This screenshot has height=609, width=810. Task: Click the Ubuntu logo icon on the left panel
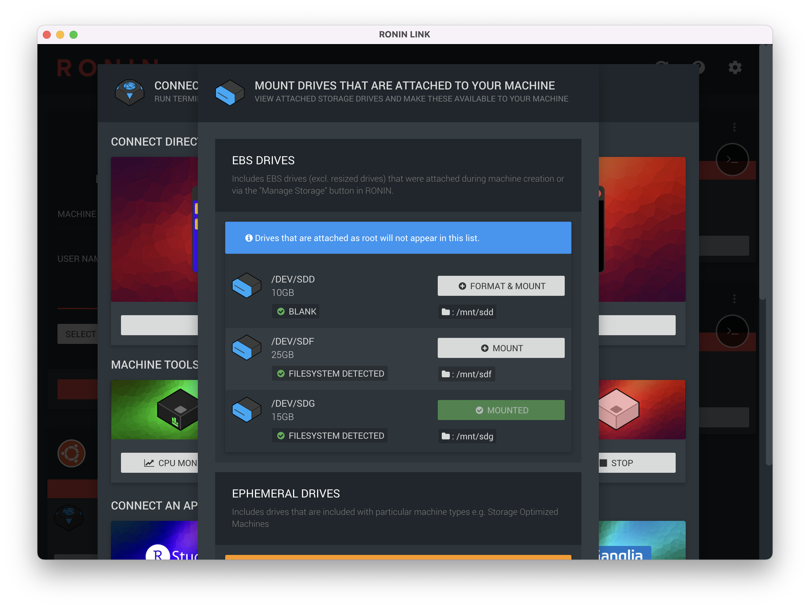click(72, 453)
